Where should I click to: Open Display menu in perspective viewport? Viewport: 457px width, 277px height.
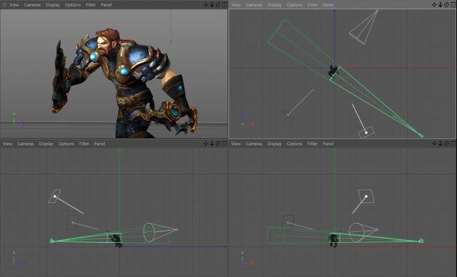click(53, 5)
